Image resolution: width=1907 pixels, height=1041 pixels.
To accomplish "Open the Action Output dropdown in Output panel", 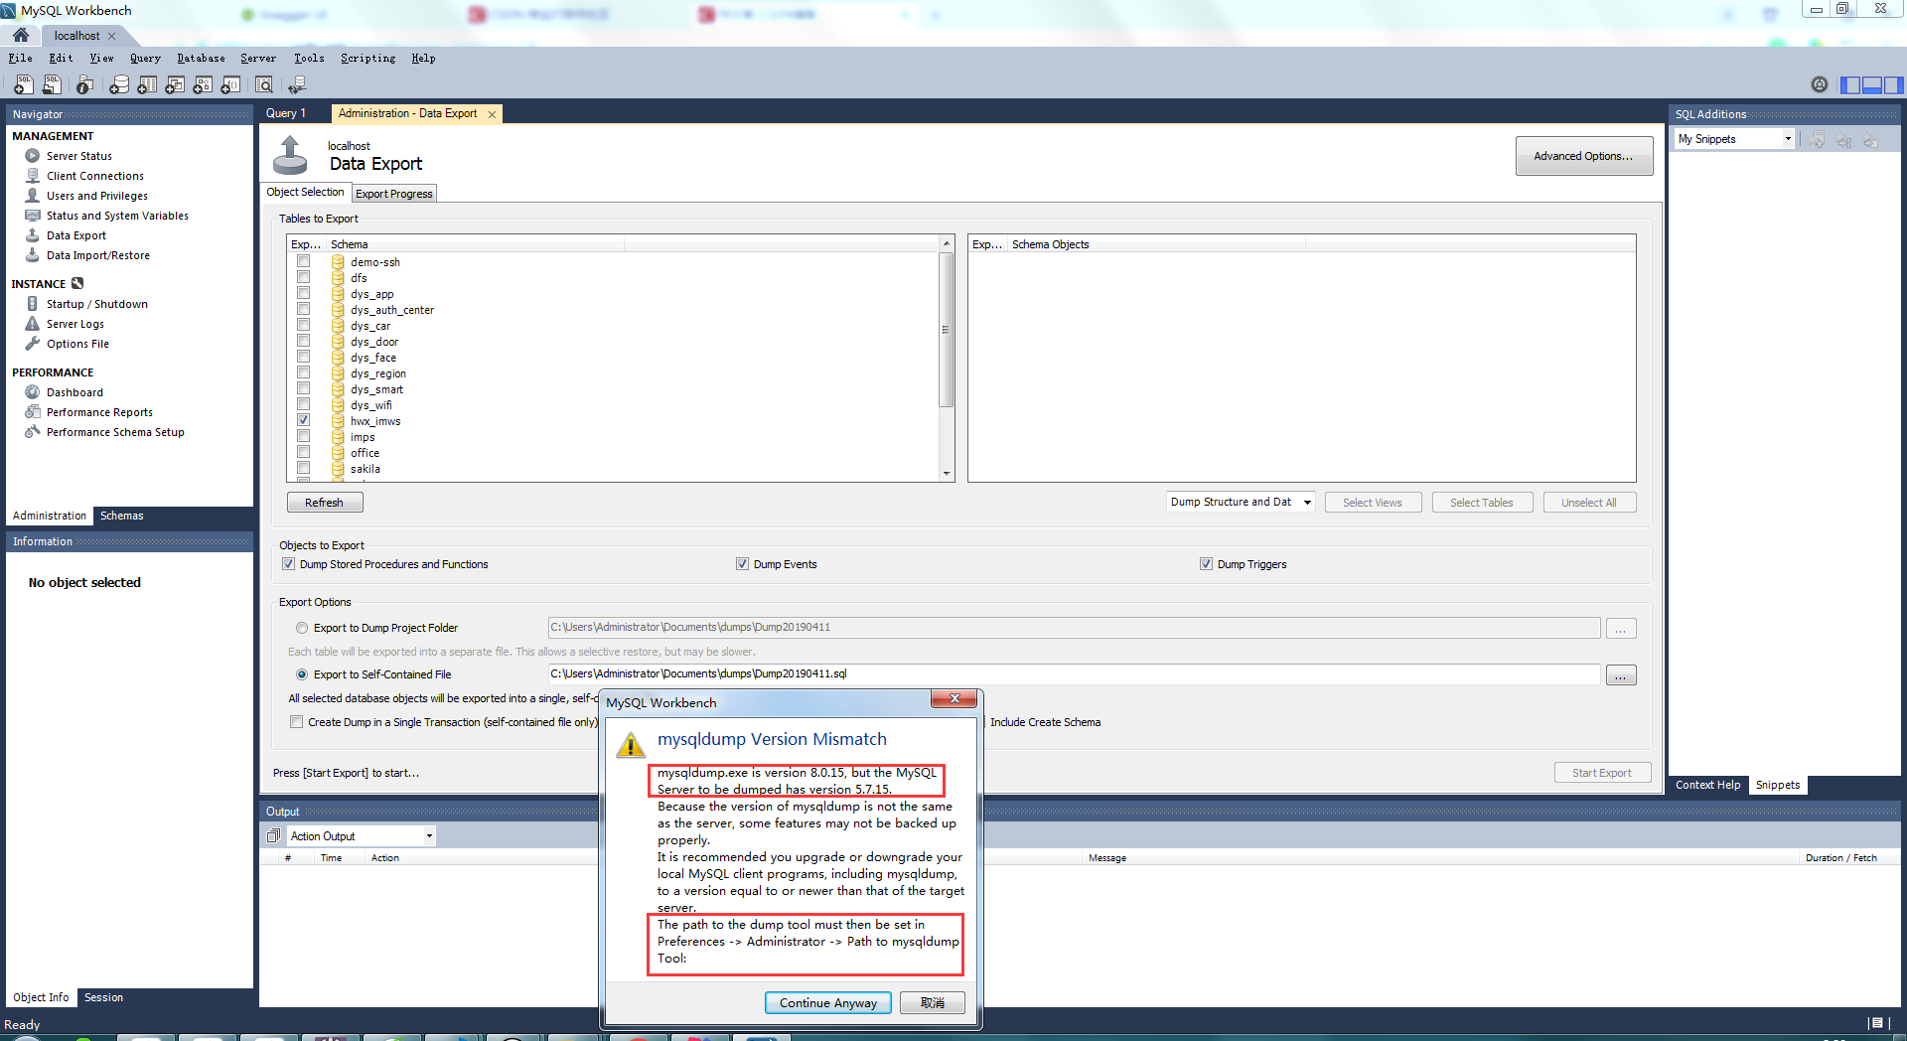I will coord(427,835).
